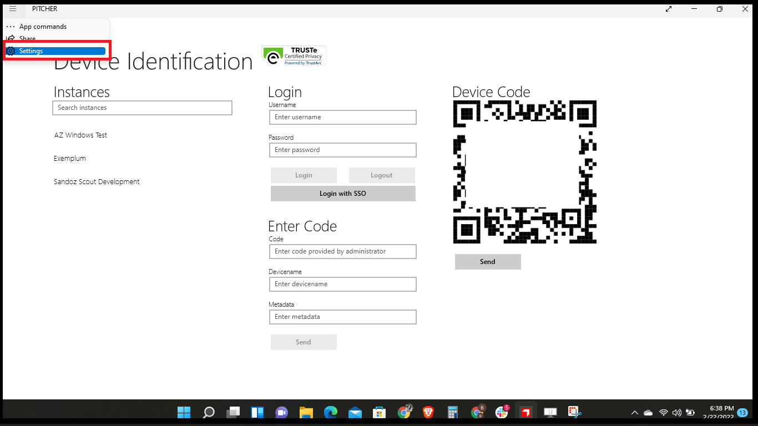The image size is (758, 426).
Task: Open the hamburger navigation menu
Action: [x=12, y=8]
